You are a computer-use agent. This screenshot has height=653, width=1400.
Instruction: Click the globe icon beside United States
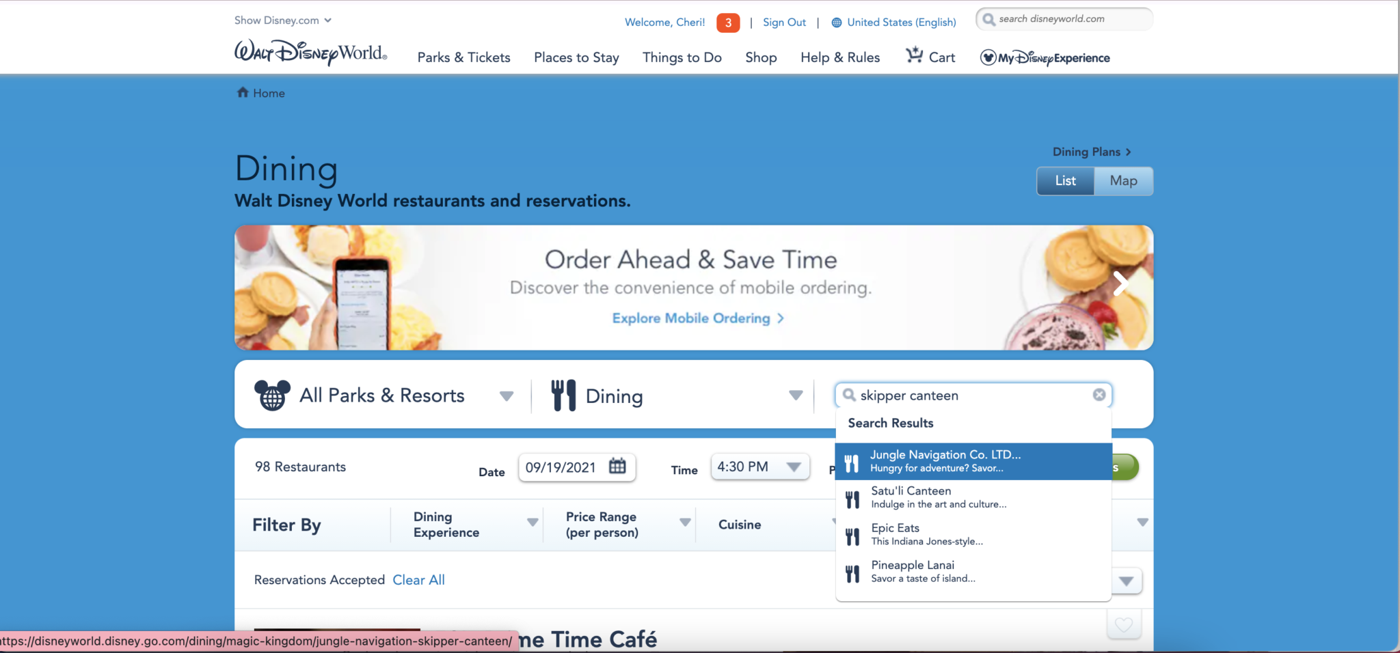[836, 23]
